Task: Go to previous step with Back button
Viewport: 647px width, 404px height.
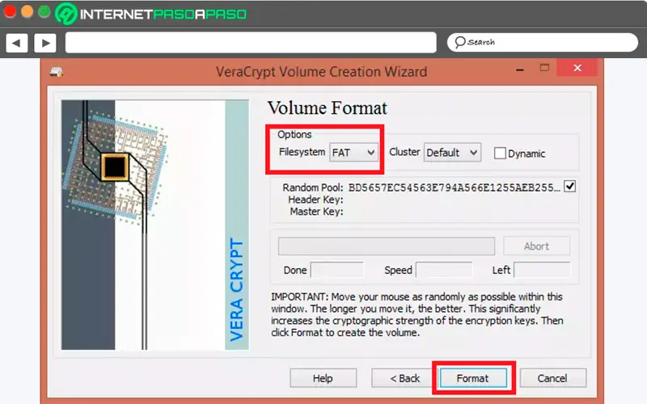Action: 404,378
